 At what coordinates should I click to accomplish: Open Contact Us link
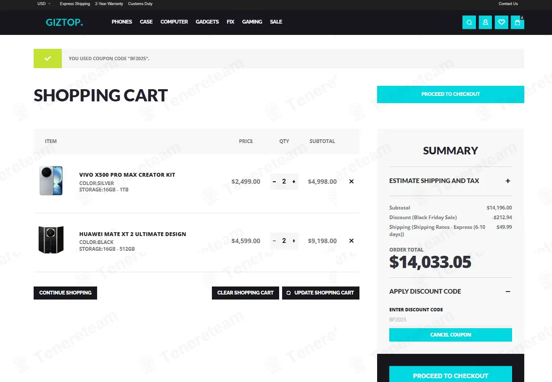(508, 4)
